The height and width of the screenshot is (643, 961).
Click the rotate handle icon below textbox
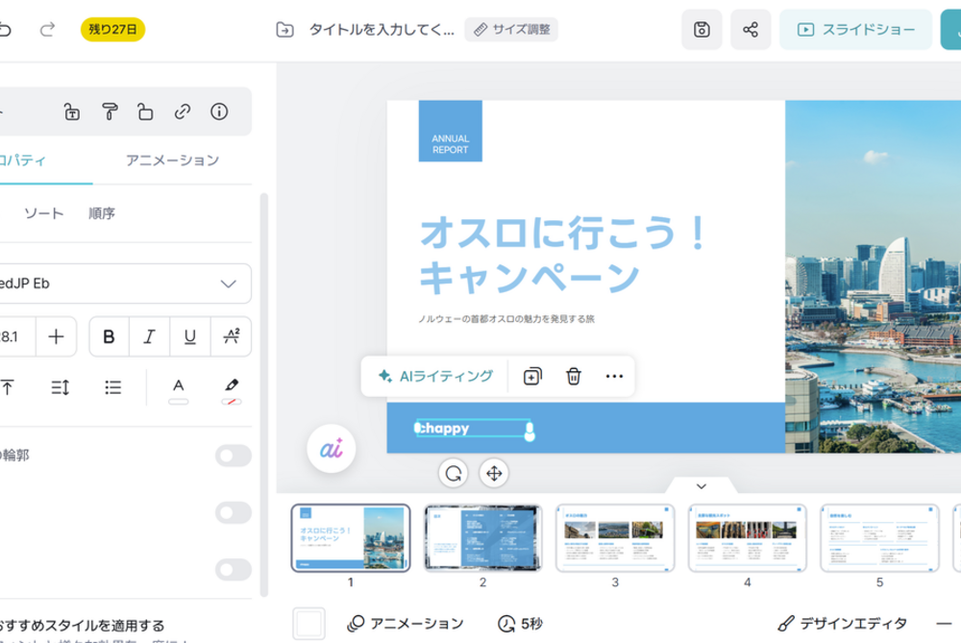point(454,473)
